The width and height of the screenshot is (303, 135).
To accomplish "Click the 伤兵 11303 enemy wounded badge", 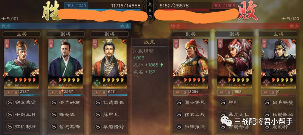I will [224, 6].
